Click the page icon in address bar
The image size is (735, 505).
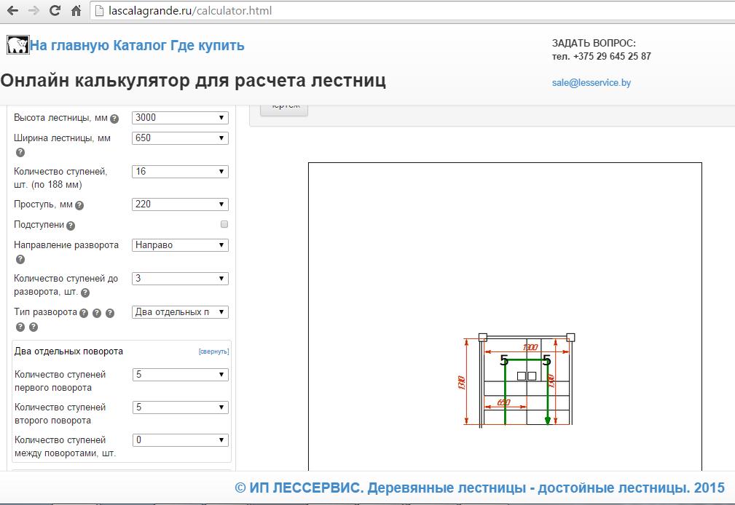point(99,11)
